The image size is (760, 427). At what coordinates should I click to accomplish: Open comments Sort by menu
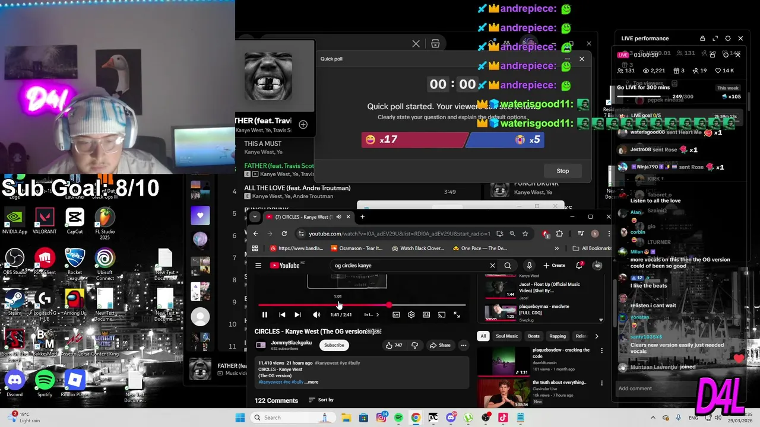click(321, 400)
